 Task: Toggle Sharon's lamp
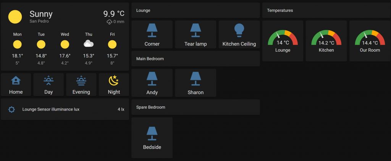(x=195, y=79)
